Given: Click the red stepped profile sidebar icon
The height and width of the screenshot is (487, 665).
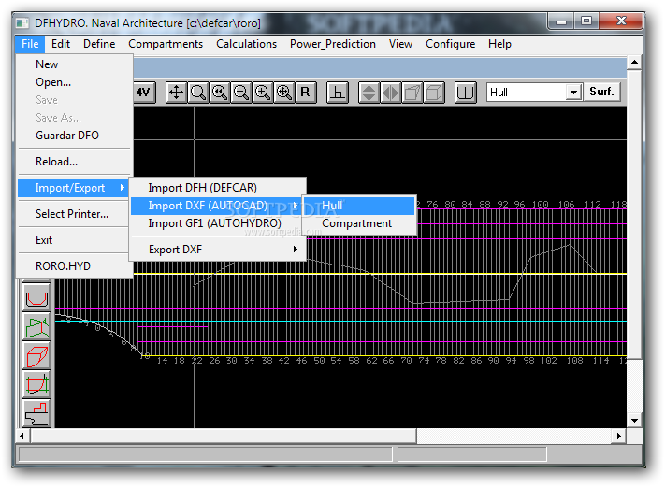Looking at the screenshot, I should point(36,413).
